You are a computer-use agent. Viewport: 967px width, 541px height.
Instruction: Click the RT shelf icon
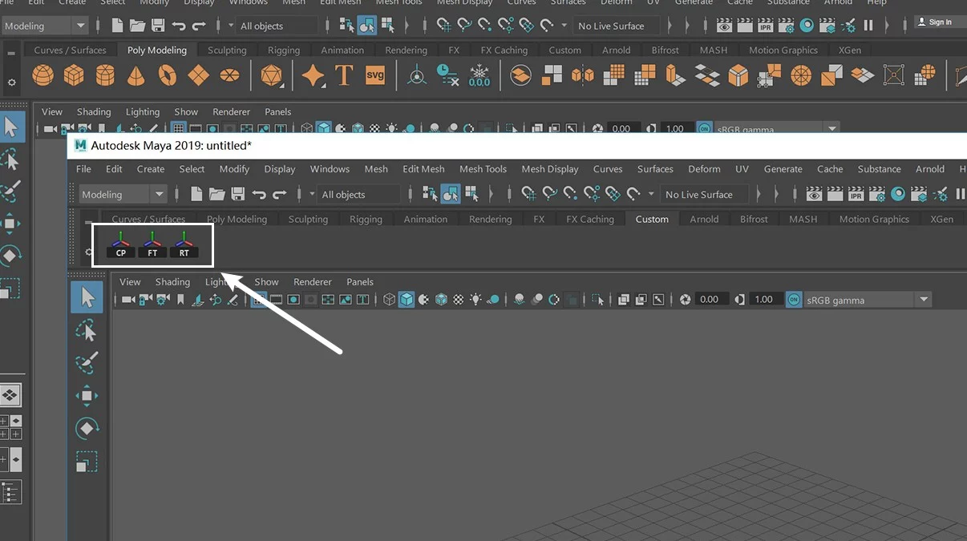(184, 244)
